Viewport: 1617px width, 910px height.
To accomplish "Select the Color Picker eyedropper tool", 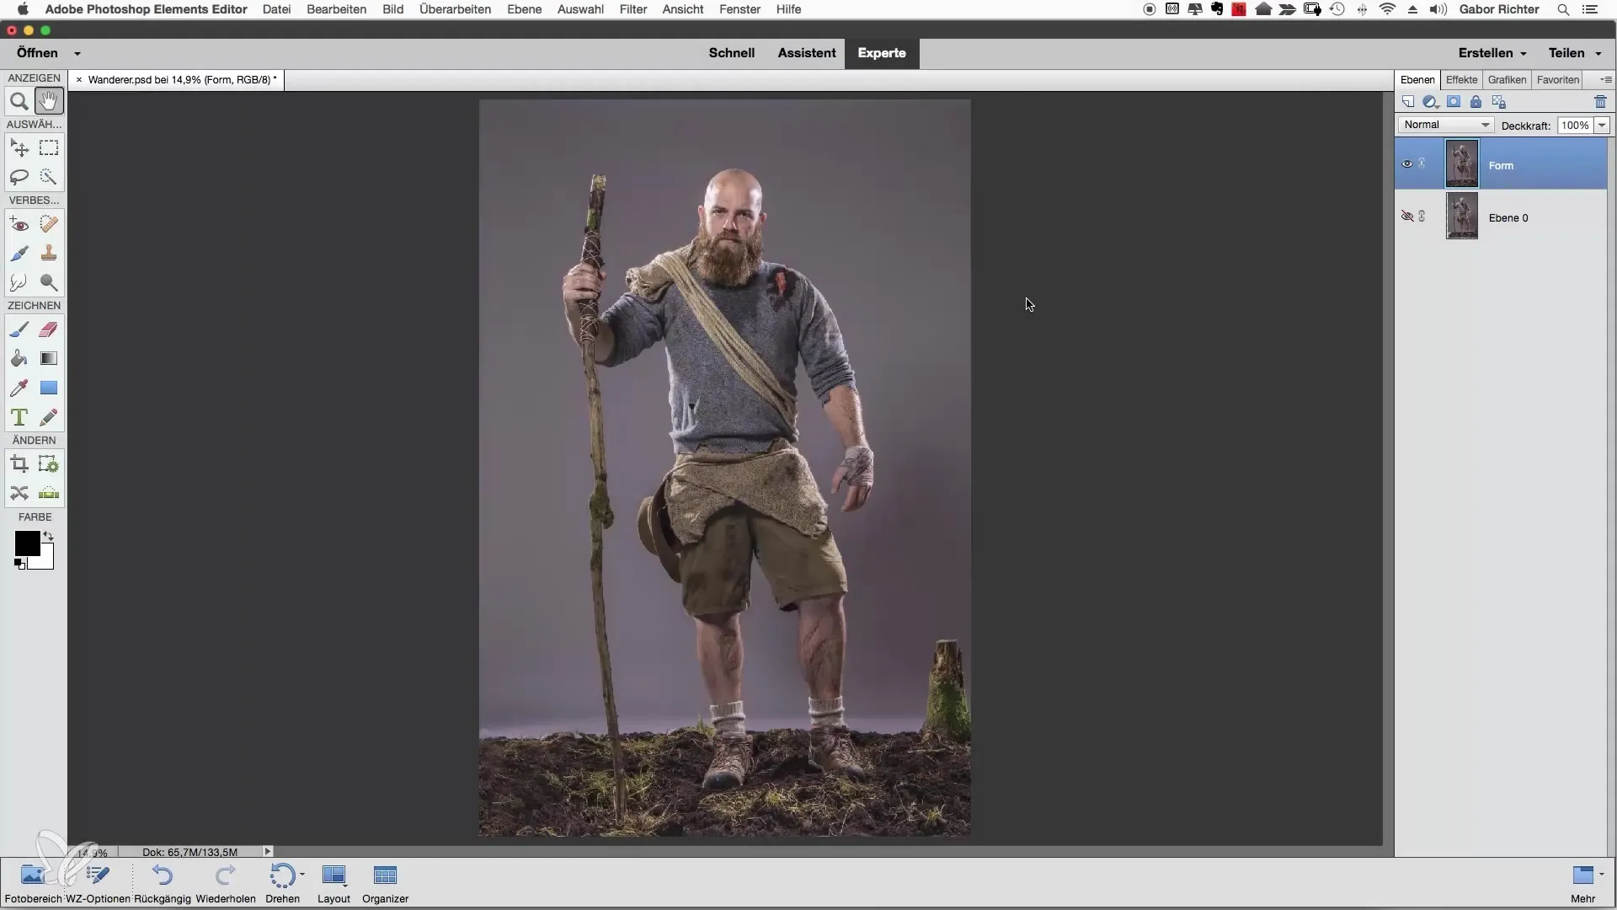I will pyautogui.click(x=19, y=388).
